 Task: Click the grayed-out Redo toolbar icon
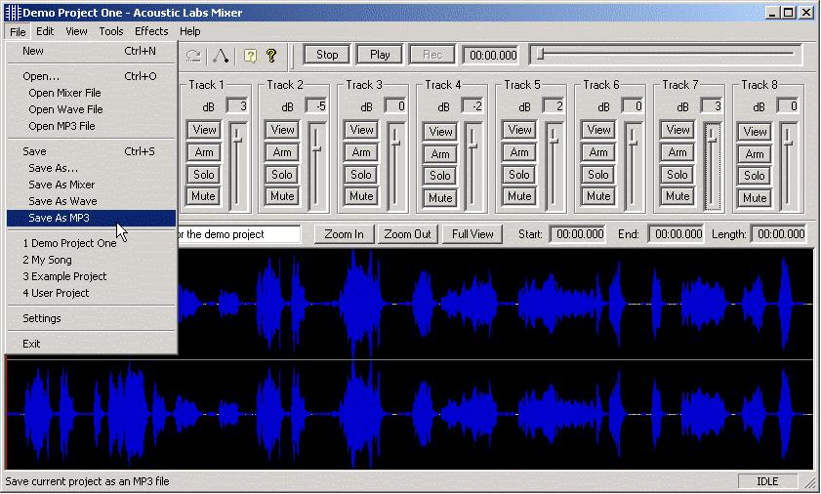tap(193, 55)
